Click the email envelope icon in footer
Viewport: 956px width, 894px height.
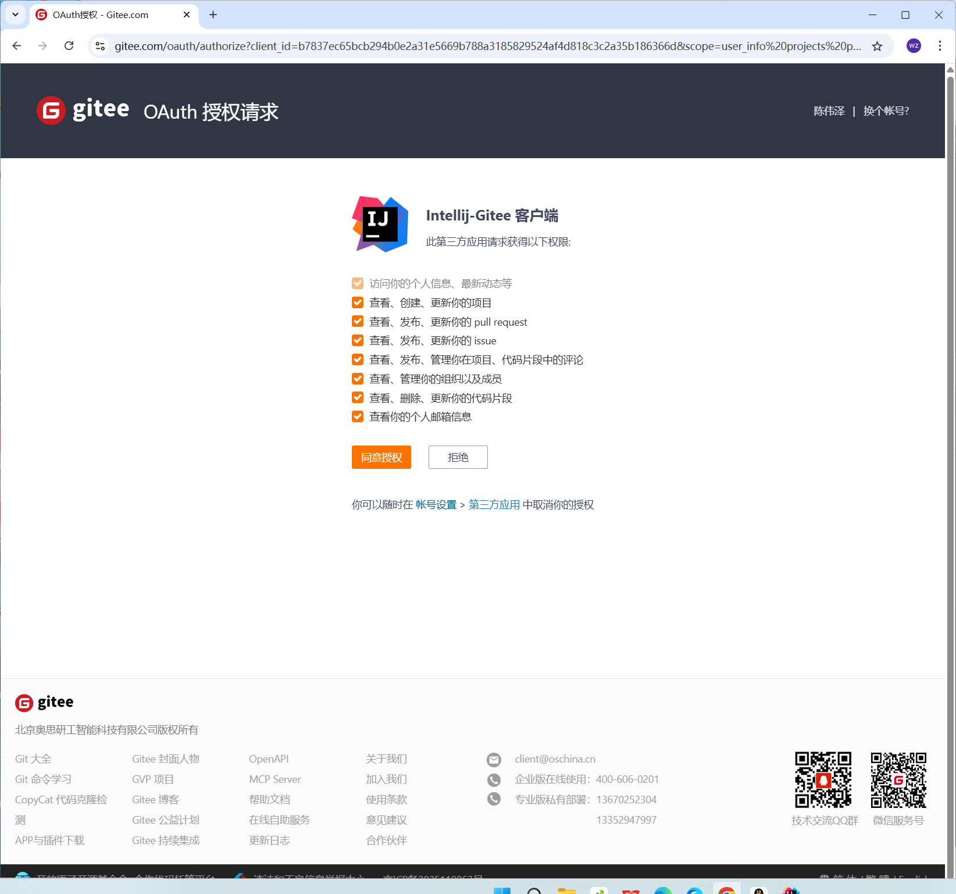tap(494, 760)
